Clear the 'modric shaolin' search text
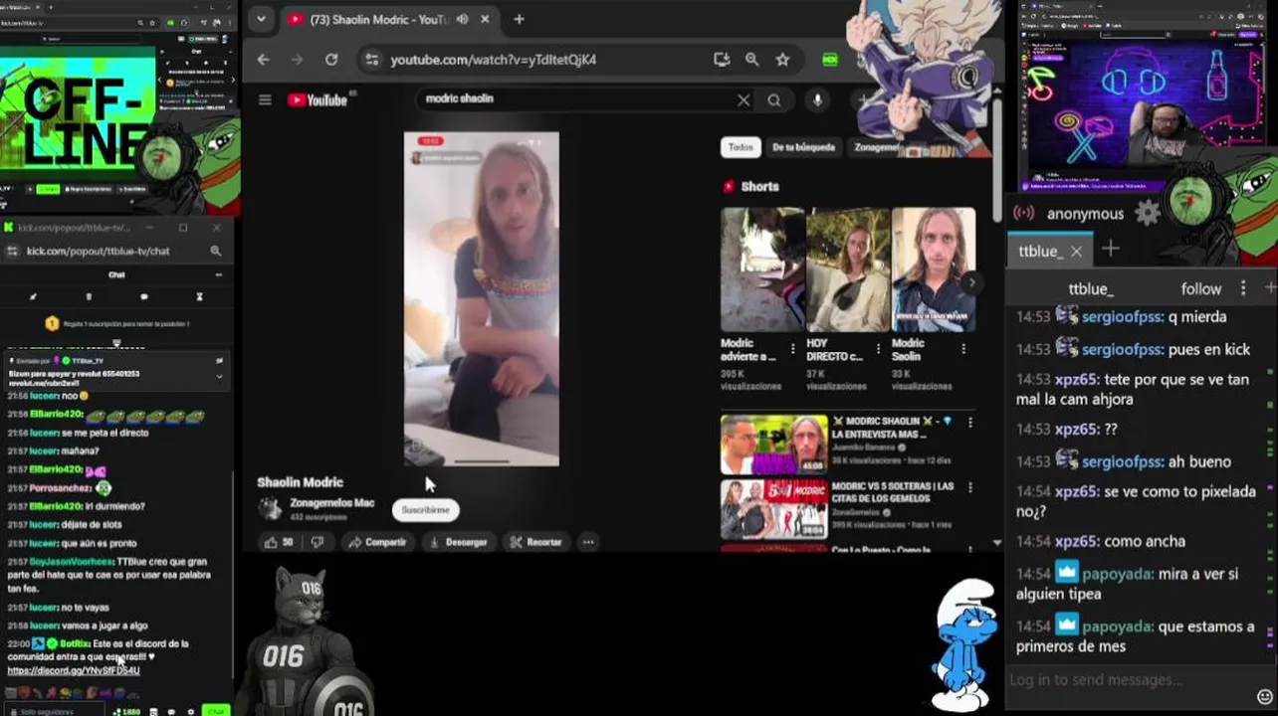The height and width of the screenshot is (716, 1278). 744,99
